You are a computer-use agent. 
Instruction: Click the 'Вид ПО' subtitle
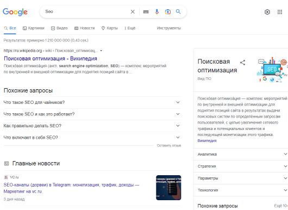pos(204,79)
